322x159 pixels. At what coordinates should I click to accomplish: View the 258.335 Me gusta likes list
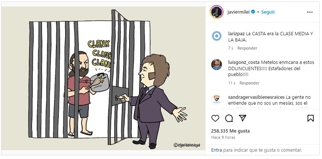[230, 131]
